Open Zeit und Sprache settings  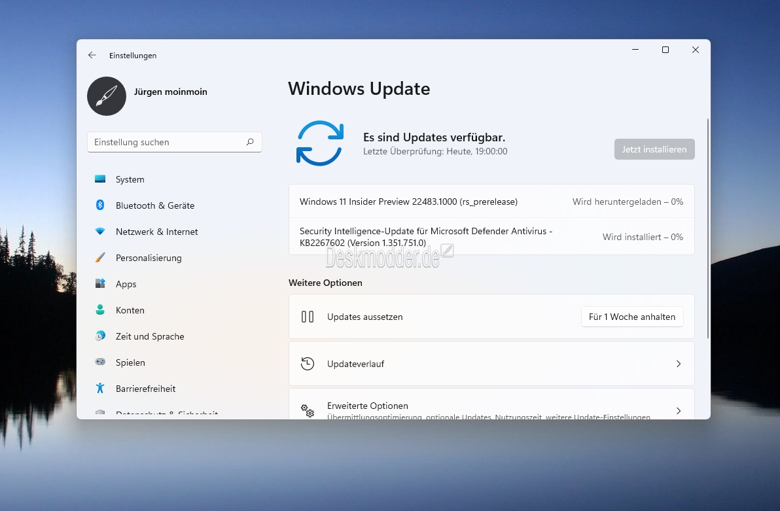(x=175, y=336)
